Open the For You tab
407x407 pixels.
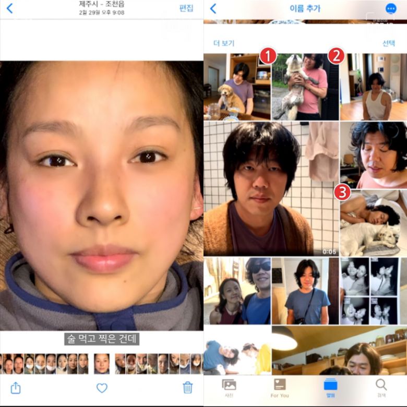(x=280, y=388)
